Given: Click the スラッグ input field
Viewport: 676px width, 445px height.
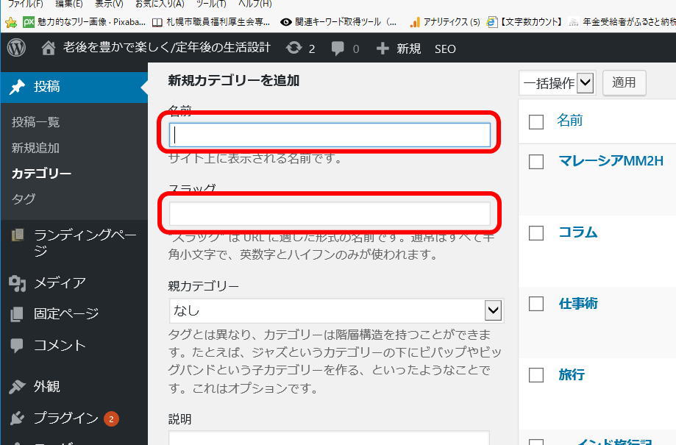Looking at the screenshot, I should point(330,213).
